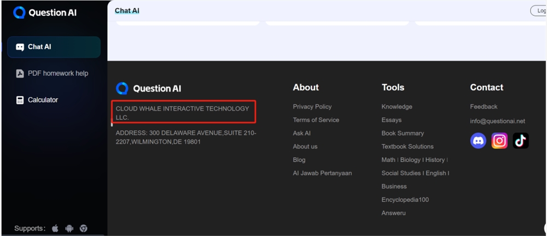Click the Discord icon in Contact section
This screenshot has width=547, height=236.
pyautogui.click(x=478, y=141)
